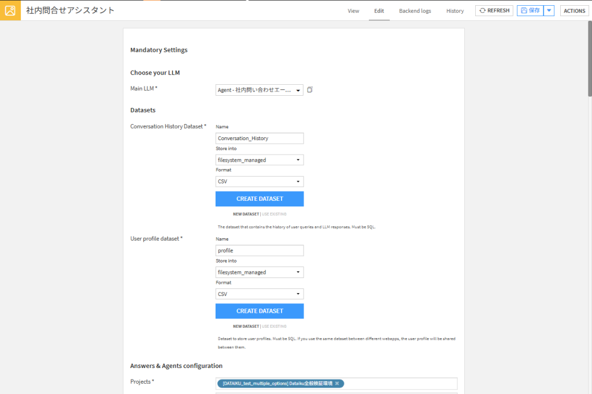Screen dimensions: 592x394
Task: Open the Backend logs tab
Action: [415, 11]
